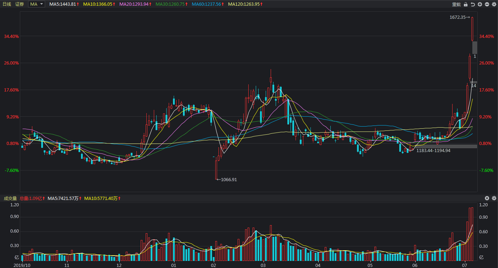Select the 日线 daily period label
Viewport: 498px width, 268px height.
click(7, 4)
